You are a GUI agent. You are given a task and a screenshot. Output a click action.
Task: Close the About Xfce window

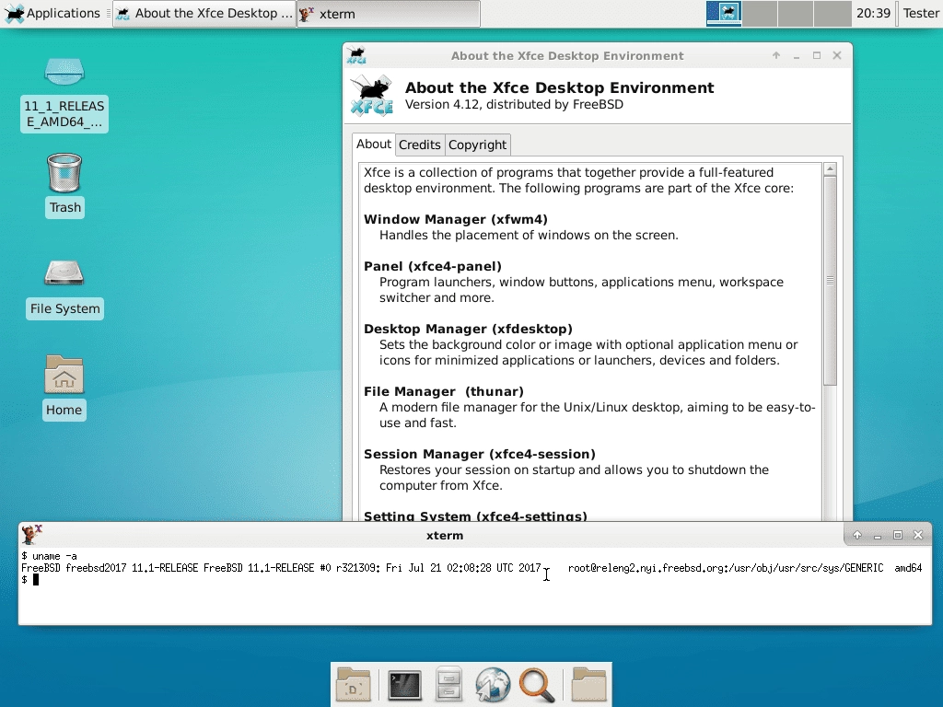(x=837, y=55)
